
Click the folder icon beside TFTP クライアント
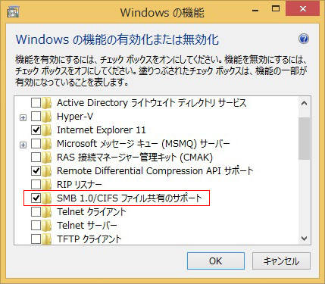tap(47, 239)
